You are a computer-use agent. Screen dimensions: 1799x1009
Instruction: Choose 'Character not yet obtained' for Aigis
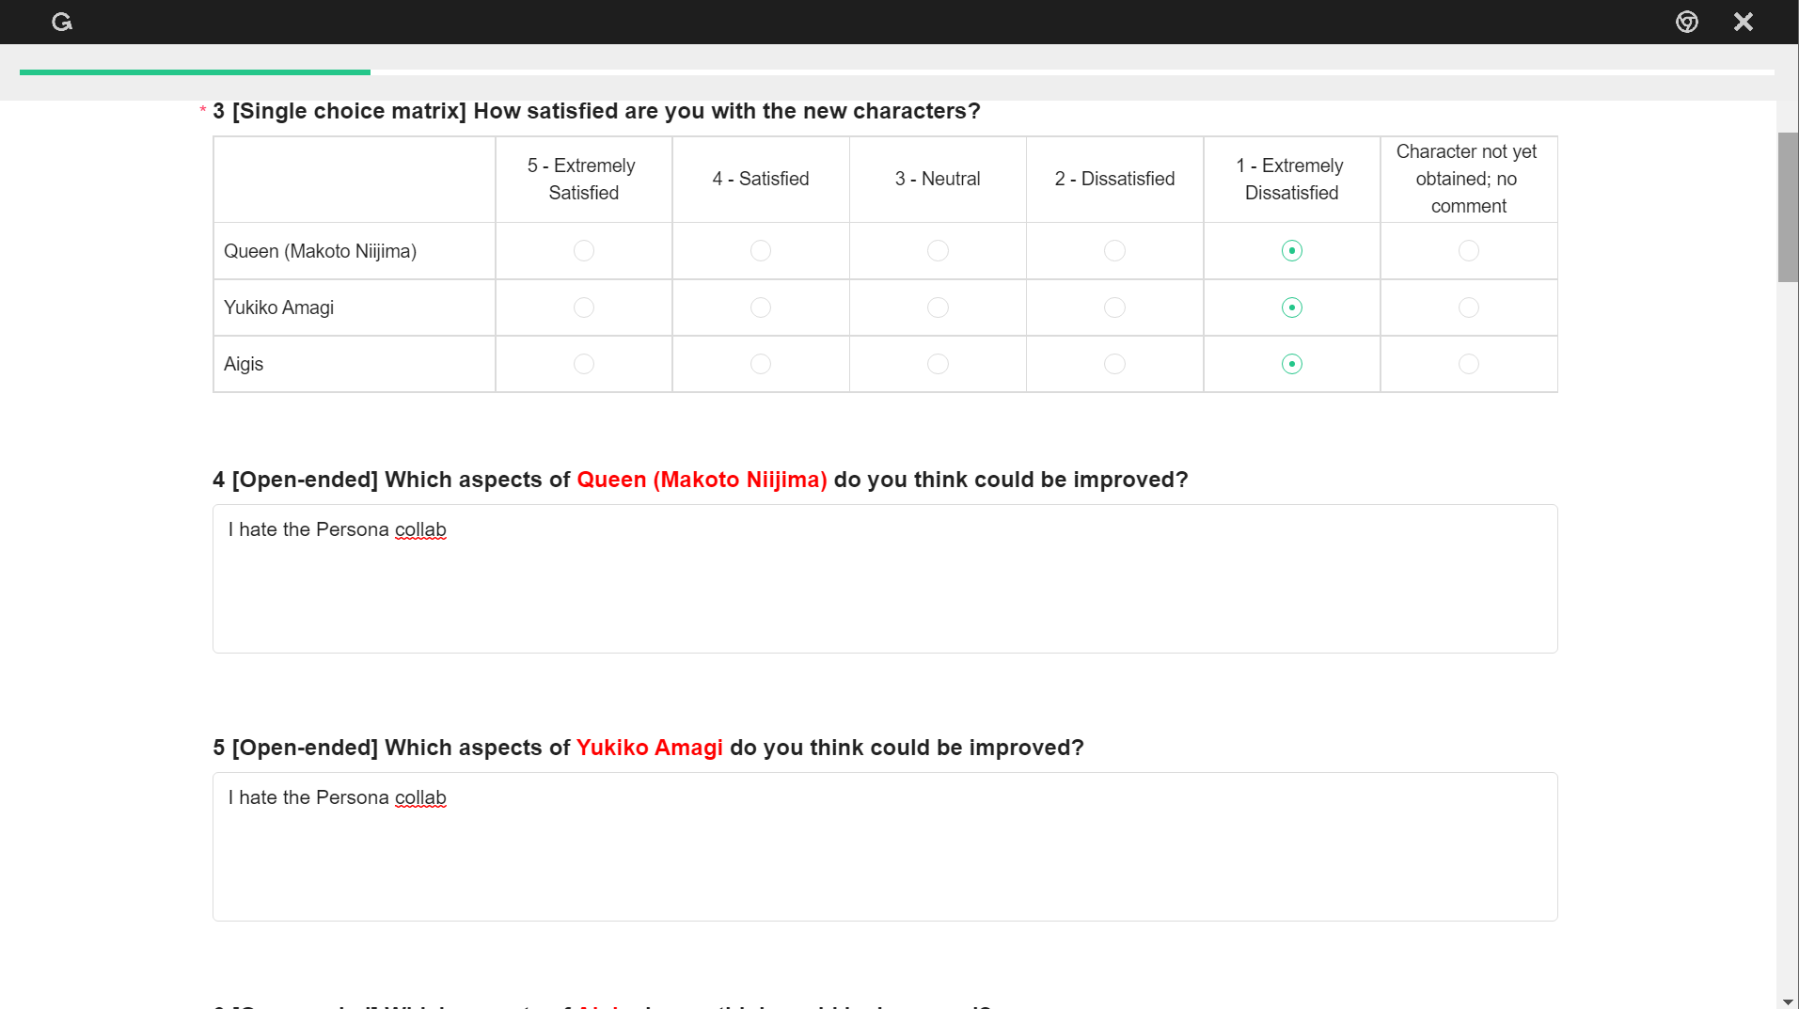(x=1469, y=364)
